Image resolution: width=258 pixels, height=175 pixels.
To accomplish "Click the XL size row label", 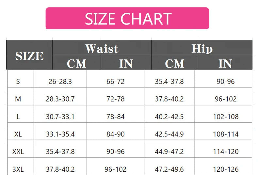I will tap(18, 134).
